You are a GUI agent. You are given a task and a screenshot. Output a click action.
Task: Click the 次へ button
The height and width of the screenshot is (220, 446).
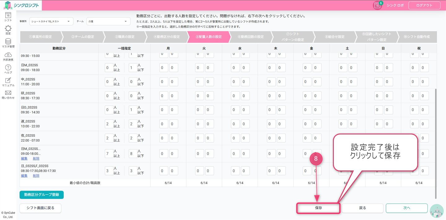coord(406,208)
